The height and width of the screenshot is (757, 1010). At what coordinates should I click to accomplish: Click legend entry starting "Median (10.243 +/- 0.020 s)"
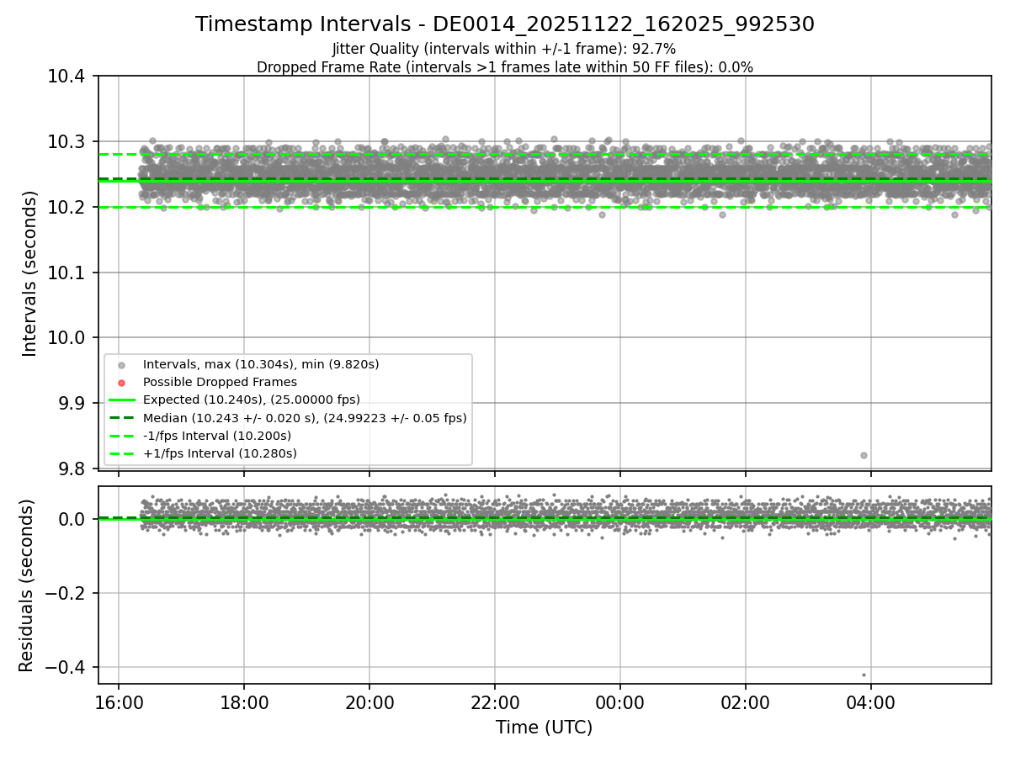[x=305, y=418]
